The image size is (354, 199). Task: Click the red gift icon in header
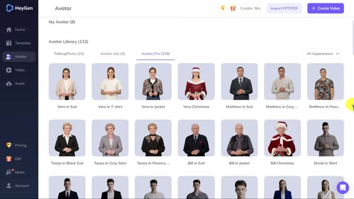(233, 8)
